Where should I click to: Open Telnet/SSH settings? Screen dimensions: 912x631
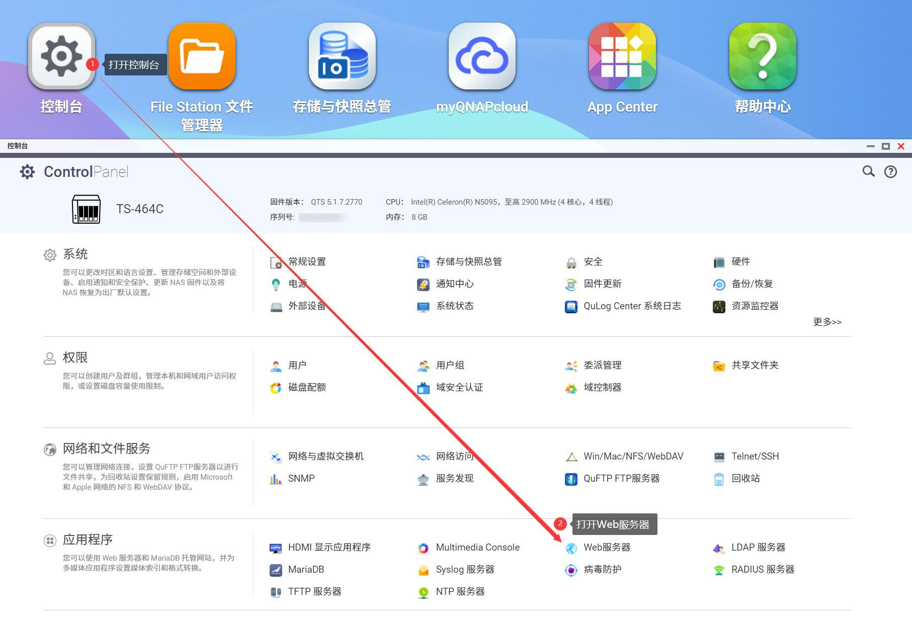coord(755,457)
